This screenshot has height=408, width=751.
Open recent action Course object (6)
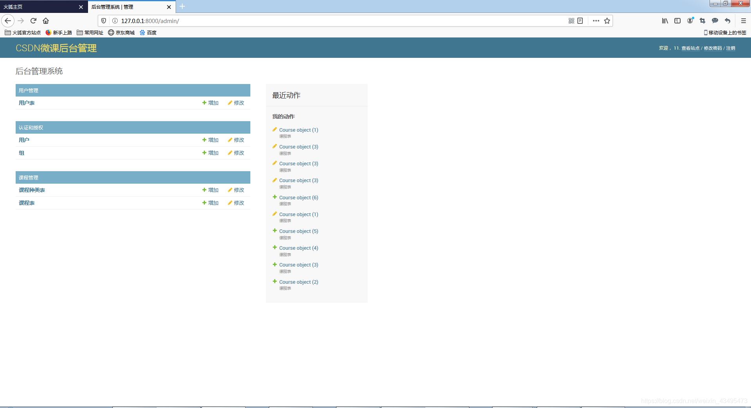298,198
